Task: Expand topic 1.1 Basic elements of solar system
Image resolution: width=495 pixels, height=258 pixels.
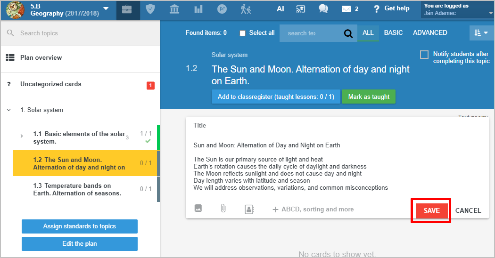Action: [22, 136]
